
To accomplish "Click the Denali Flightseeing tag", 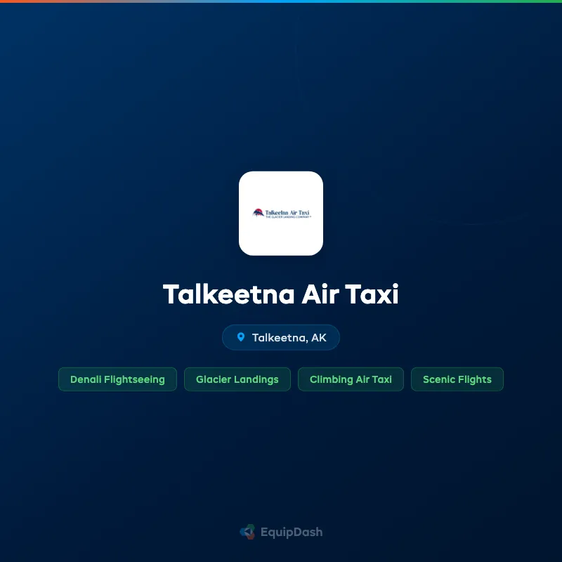I will (x=117, y=379).
